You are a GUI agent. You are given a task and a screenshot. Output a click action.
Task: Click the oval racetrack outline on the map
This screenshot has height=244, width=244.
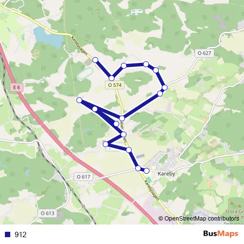point(85,74)
